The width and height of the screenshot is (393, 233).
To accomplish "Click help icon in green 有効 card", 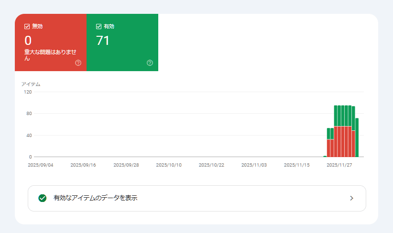I will pos(150,63).
